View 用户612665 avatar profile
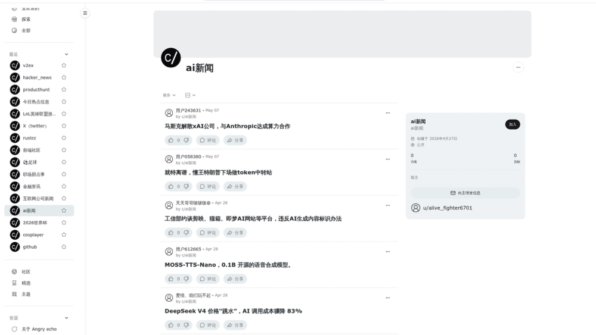The height and width of the screenshot is (335, 596). 169,252
